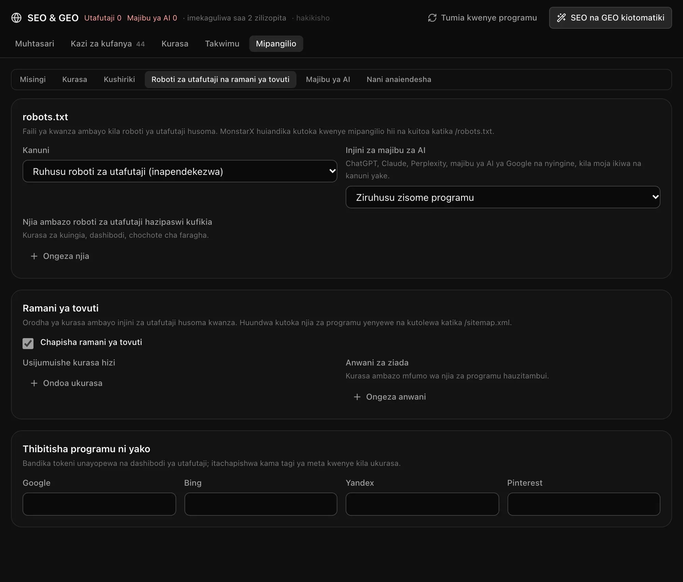Image resolution: width=683 pixels, height=582 pixels.
Task: Toggle the Chapisha ramani ya tovuti checkbox
Action: pos(28,343)
